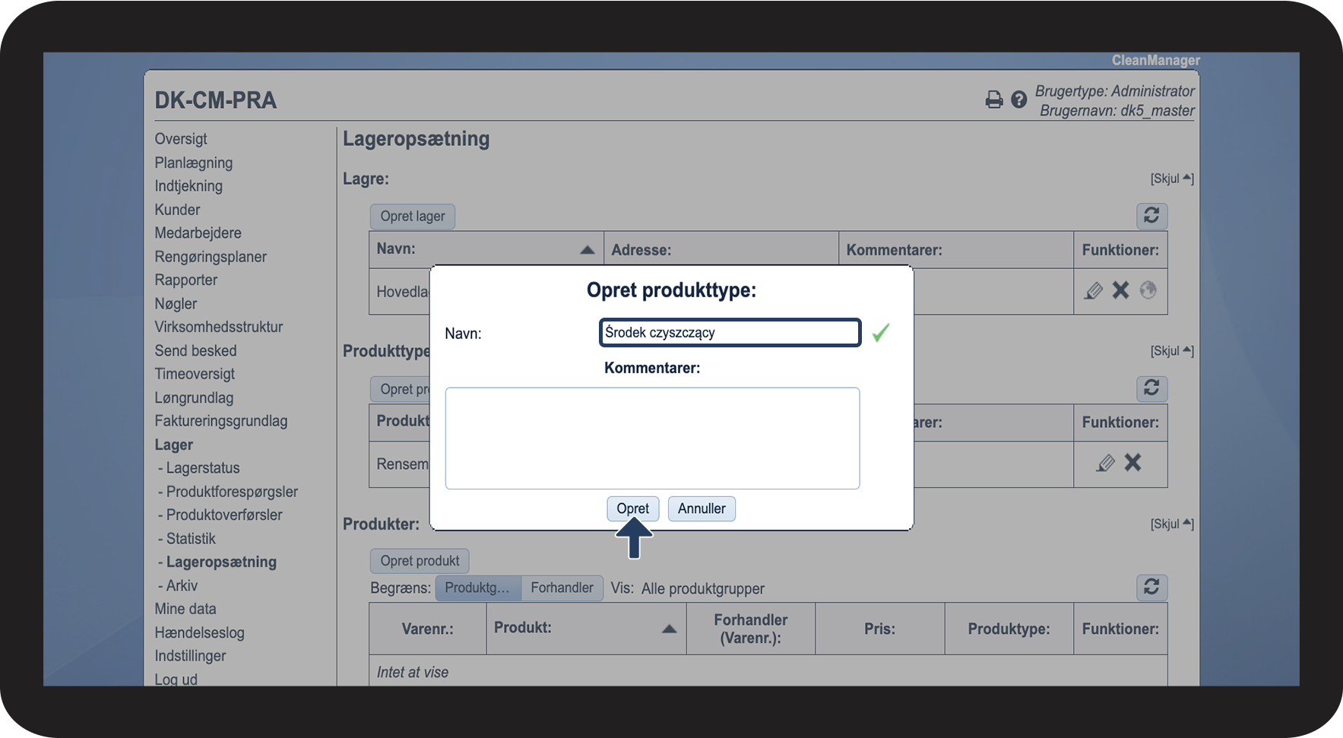The width and height of the screenshot is (1343, 738).
Task: Toggle limit filter to Forhandler
Action: click(x=562, y=588)
